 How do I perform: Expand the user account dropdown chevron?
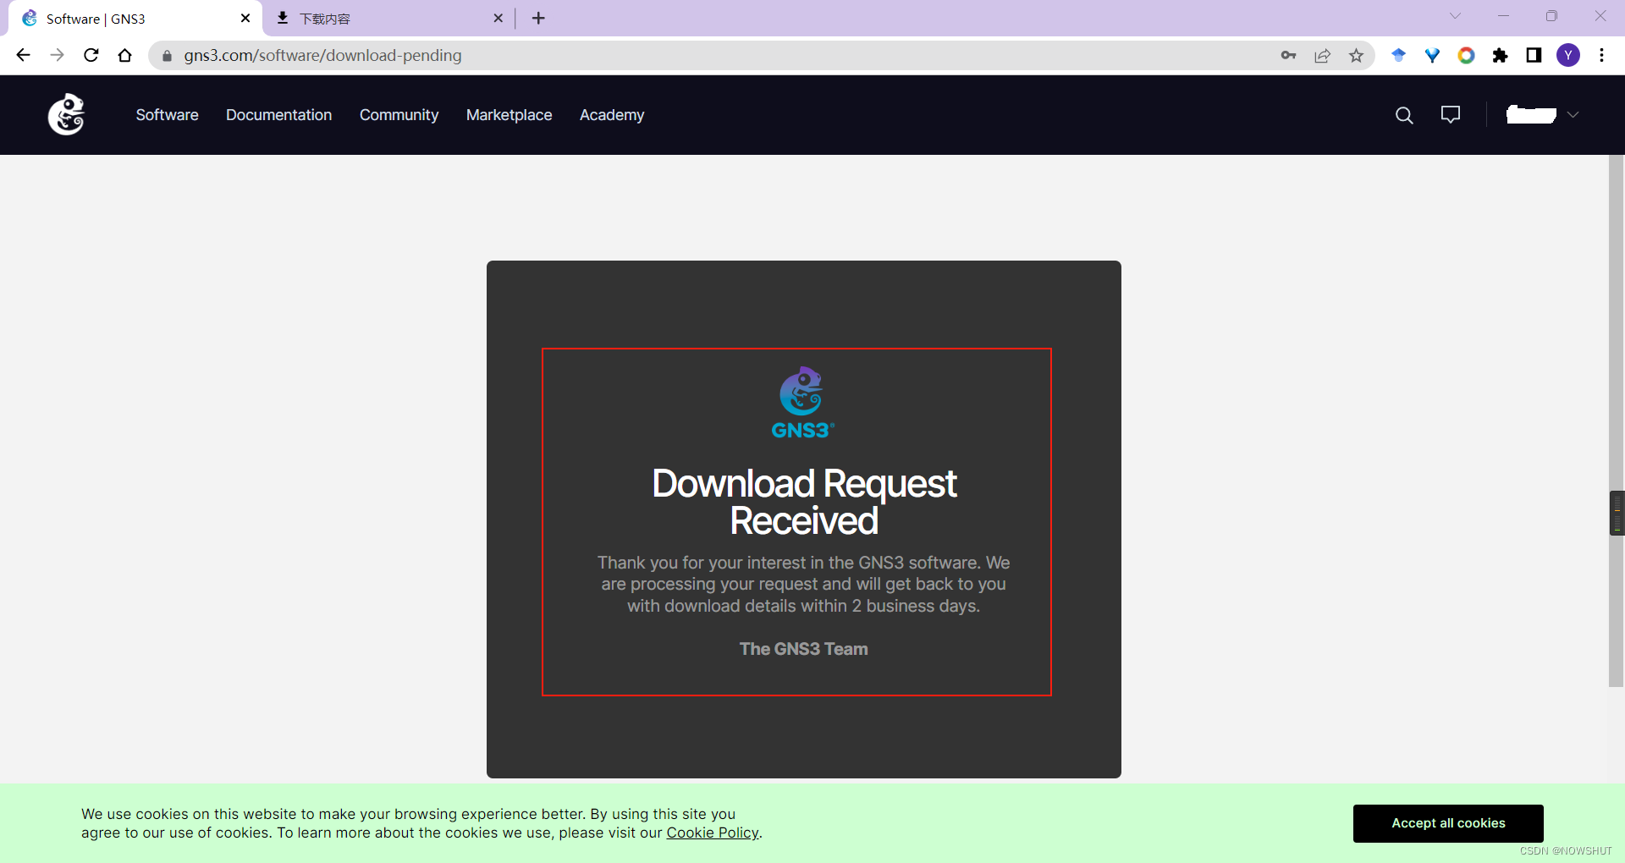coord(1573,115)
